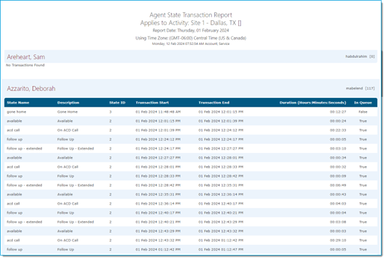
Task: Click the "Applies to Activity: Site 1 - Dallas, TX" line
Action: (190, 23)
